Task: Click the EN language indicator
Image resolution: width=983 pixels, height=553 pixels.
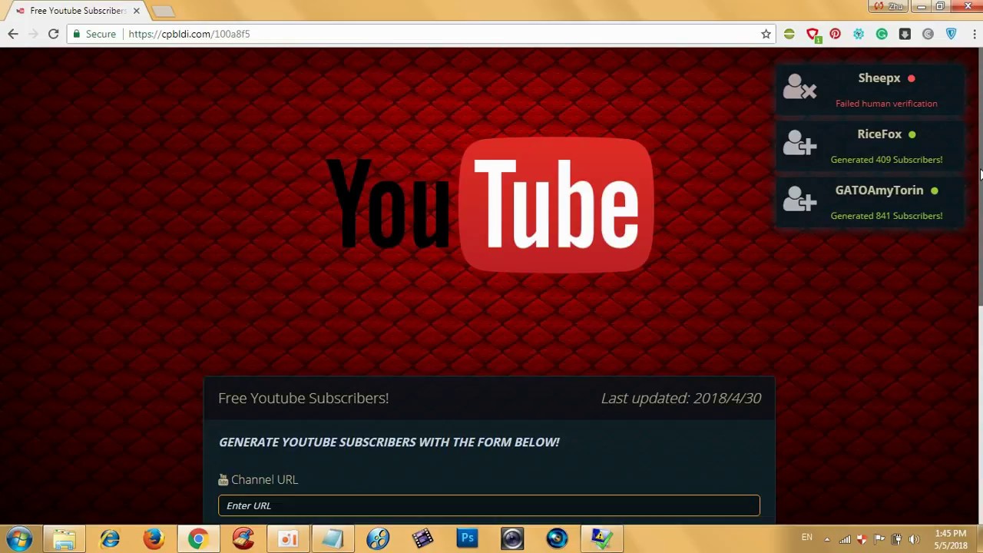Action: point(807,538)
